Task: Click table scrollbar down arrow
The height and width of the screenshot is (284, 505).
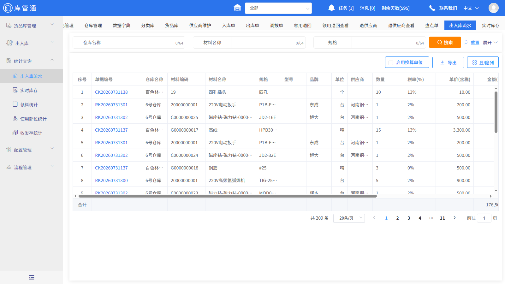Action: [496, 191]
